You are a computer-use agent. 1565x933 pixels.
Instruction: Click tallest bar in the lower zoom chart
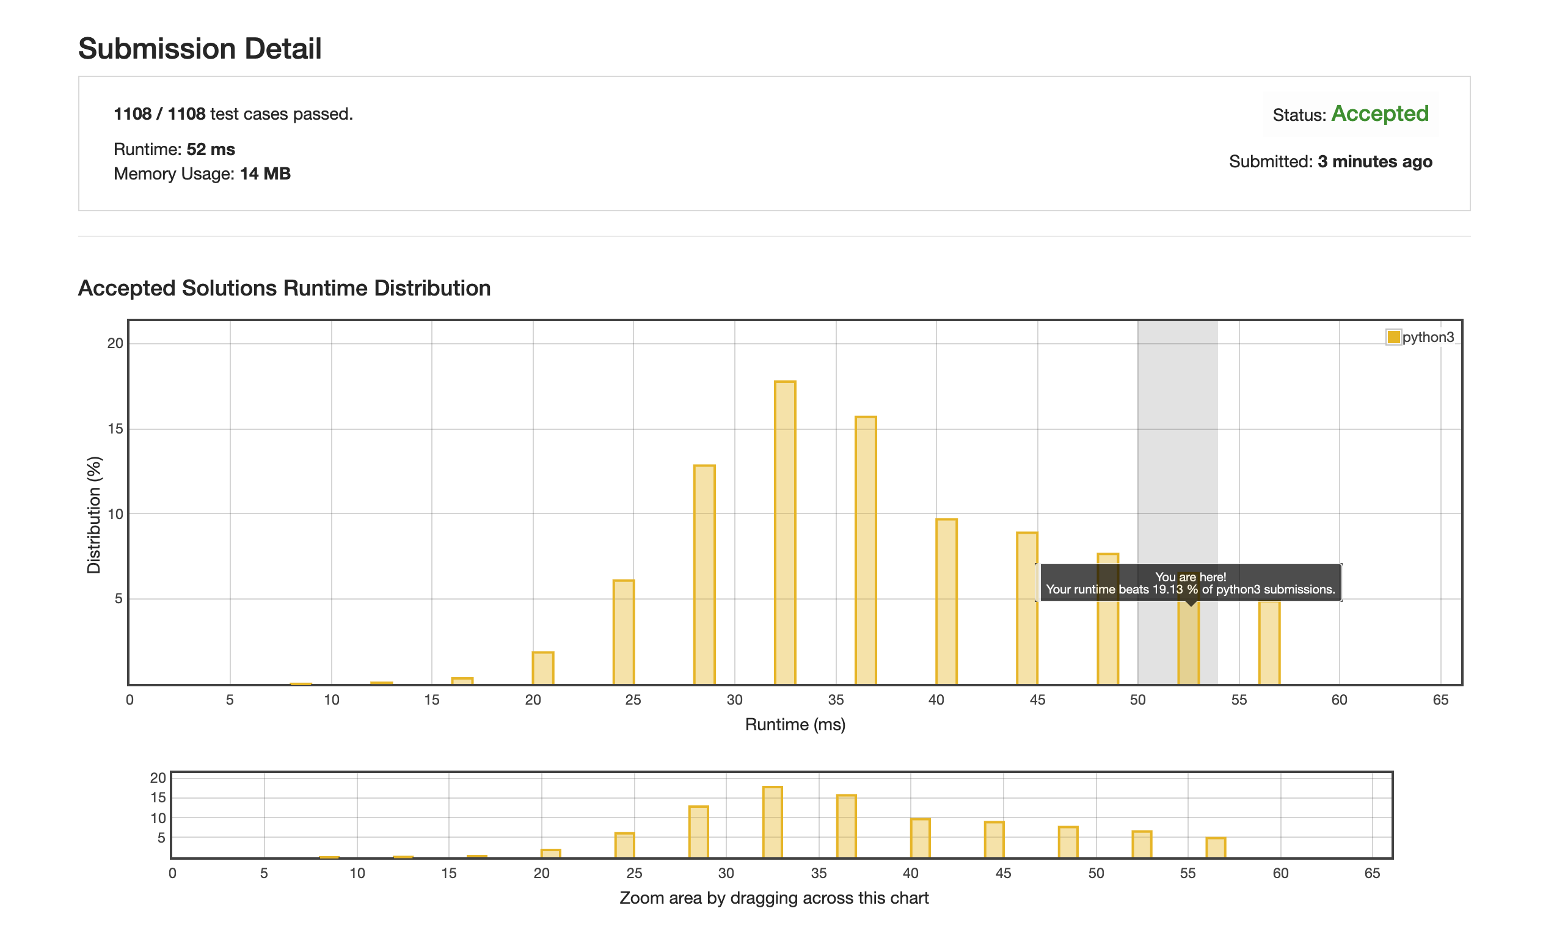[x=772, y=822]
